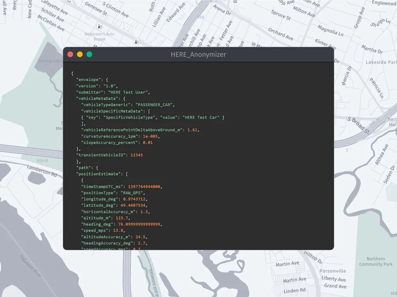397x297 pixels.
Task: Click the Spruce St map label
Action: coord(281,15)
